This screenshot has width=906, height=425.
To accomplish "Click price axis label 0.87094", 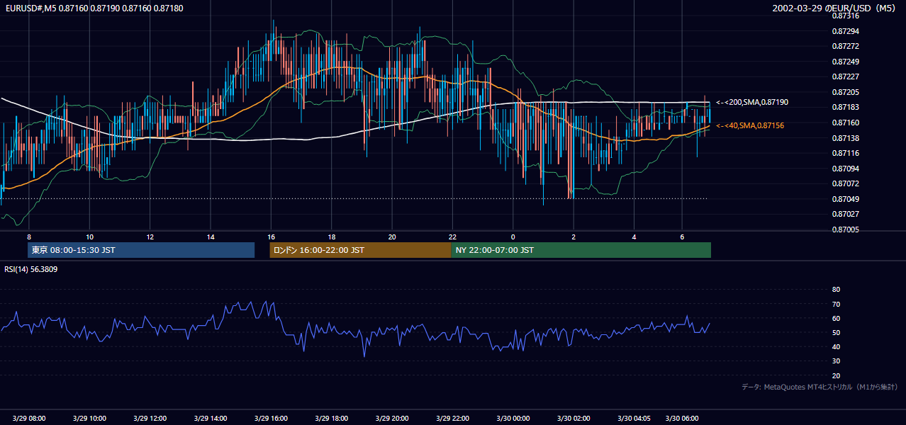I will point(845,169).
